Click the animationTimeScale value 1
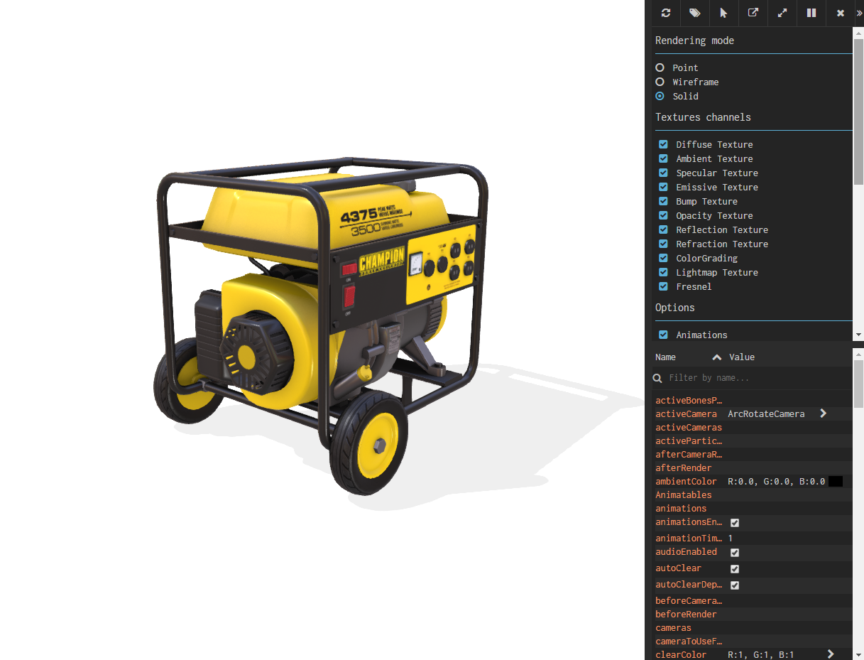Image resolution: width=864 pixels, height=660 pixels. click(x=731, y=539)
